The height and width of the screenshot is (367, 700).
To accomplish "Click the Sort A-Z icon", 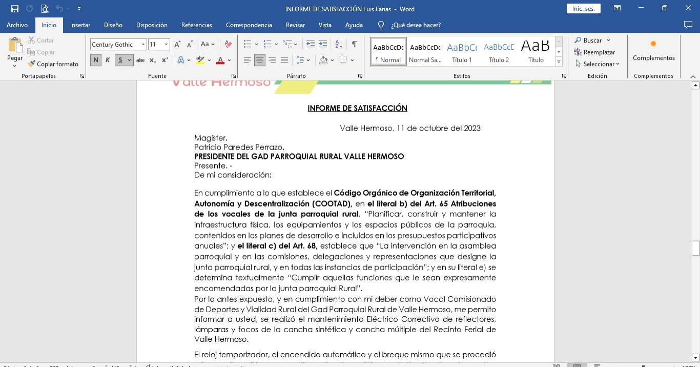I will pos(339,45).
